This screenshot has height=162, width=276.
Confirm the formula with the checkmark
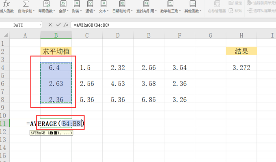click(58, 25)
